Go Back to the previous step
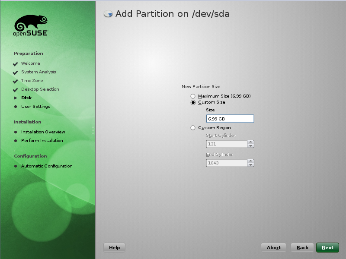The width and height of the screenshot is (346, 259). (x=302, y=247)
